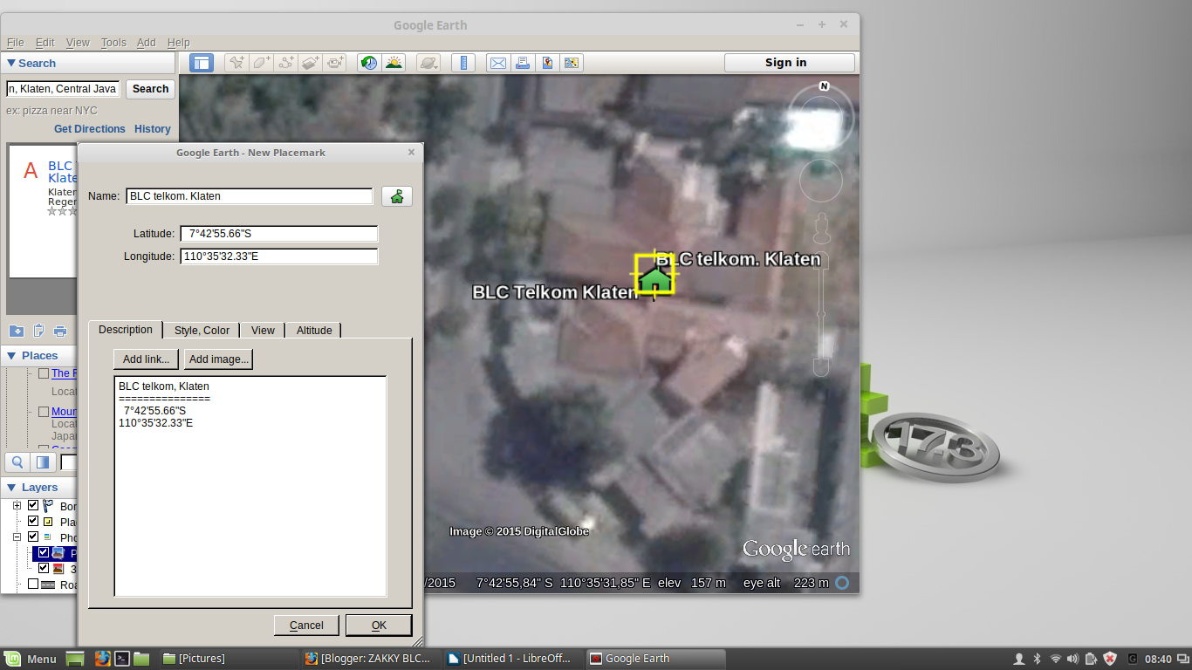The width and height of the screenshot is (1192, 670).
Task: Open the Help menu
Action: pos(178,42)
